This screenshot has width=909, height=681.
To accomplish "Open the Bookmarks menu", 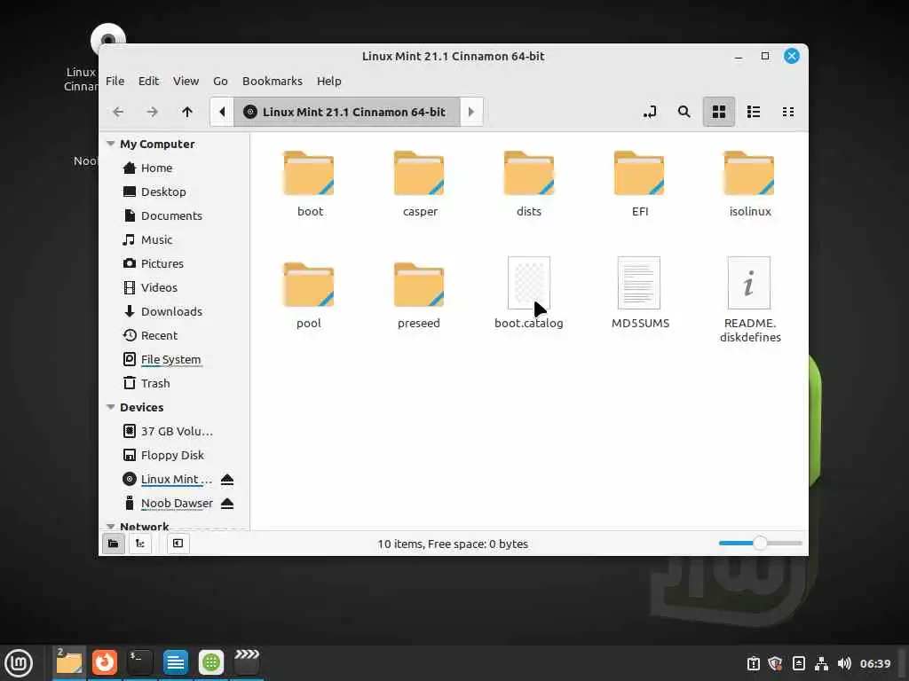I will (272, 81).
